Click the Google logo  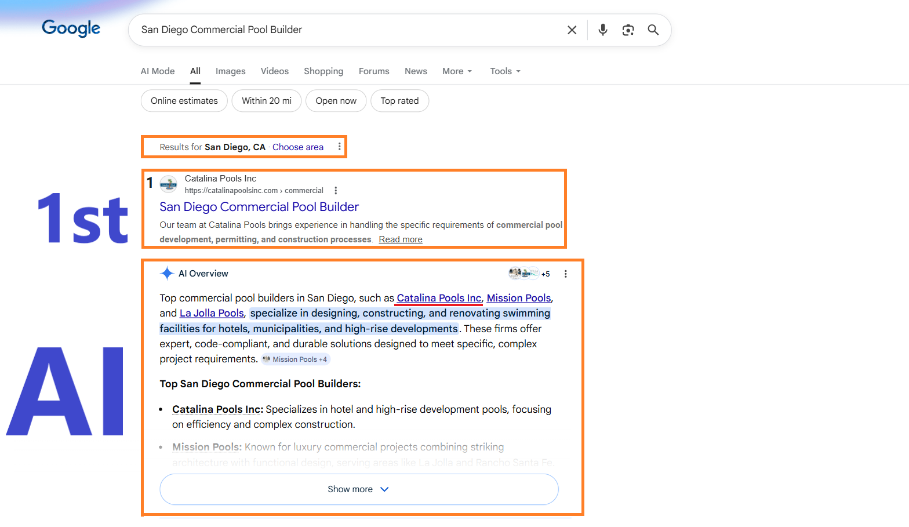pos(71,28)
